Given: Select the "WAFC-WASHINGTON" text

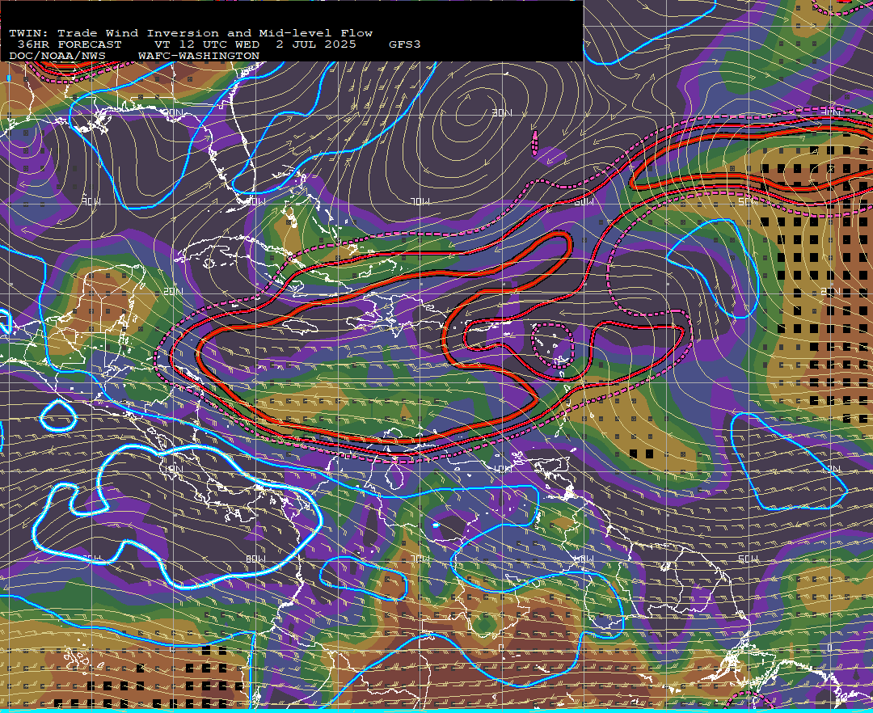Looking at the screenshot, I should pos(199,56).
